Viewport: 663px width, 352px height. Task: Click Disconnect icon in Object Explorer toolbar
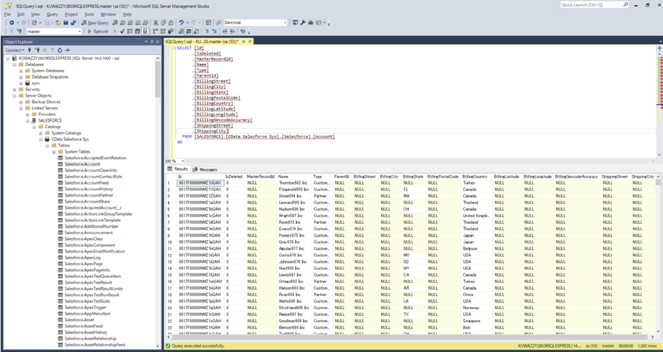(36, 50)
